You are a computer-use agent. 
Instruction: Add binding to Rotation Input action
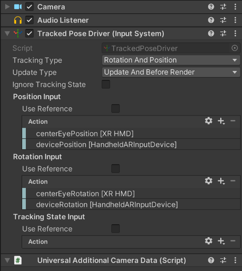click(221, 181)
